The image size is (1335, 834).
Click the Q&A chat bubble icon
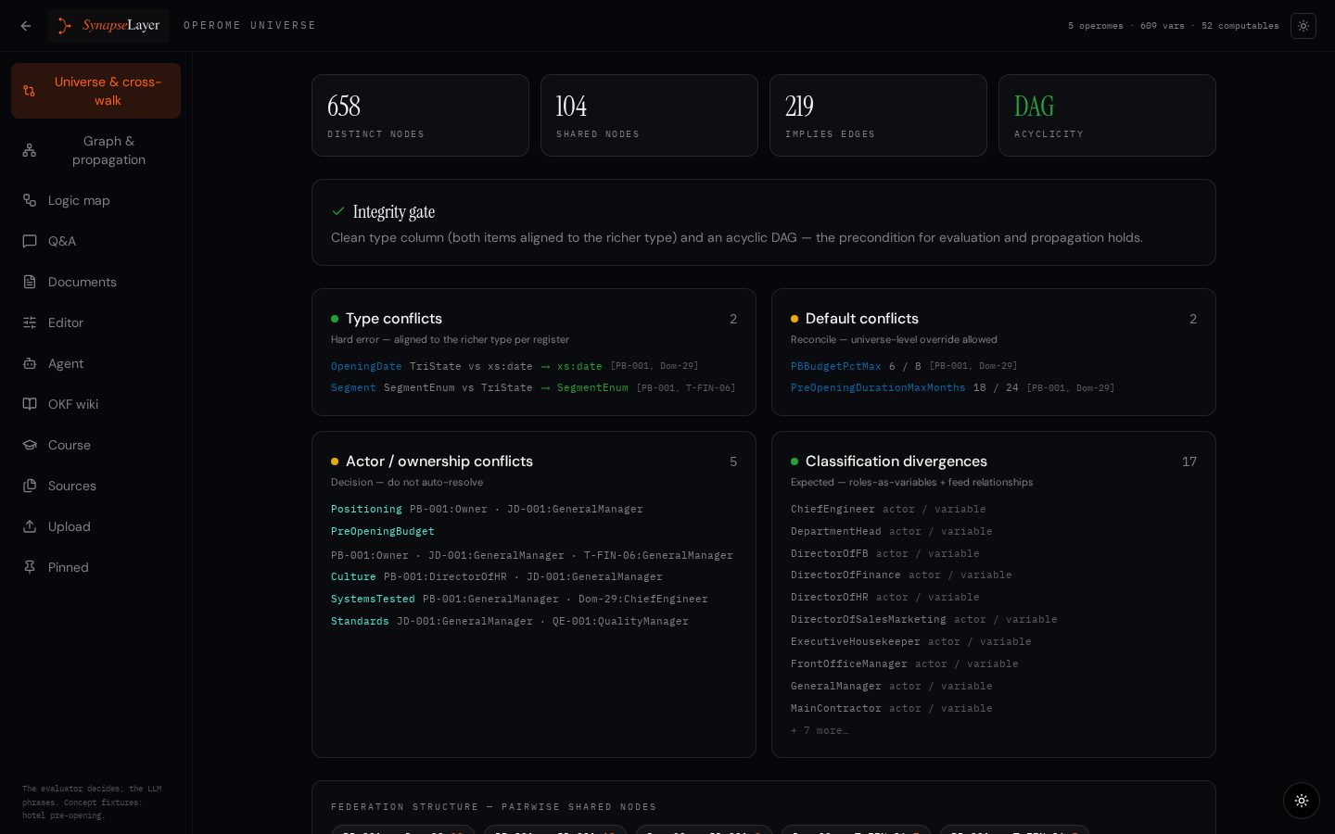(30, 241)
